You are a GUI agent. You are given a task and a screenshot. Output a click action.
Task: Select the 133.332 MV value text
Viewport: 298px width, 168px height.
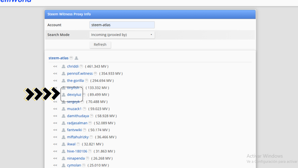(x=97, y=87)
